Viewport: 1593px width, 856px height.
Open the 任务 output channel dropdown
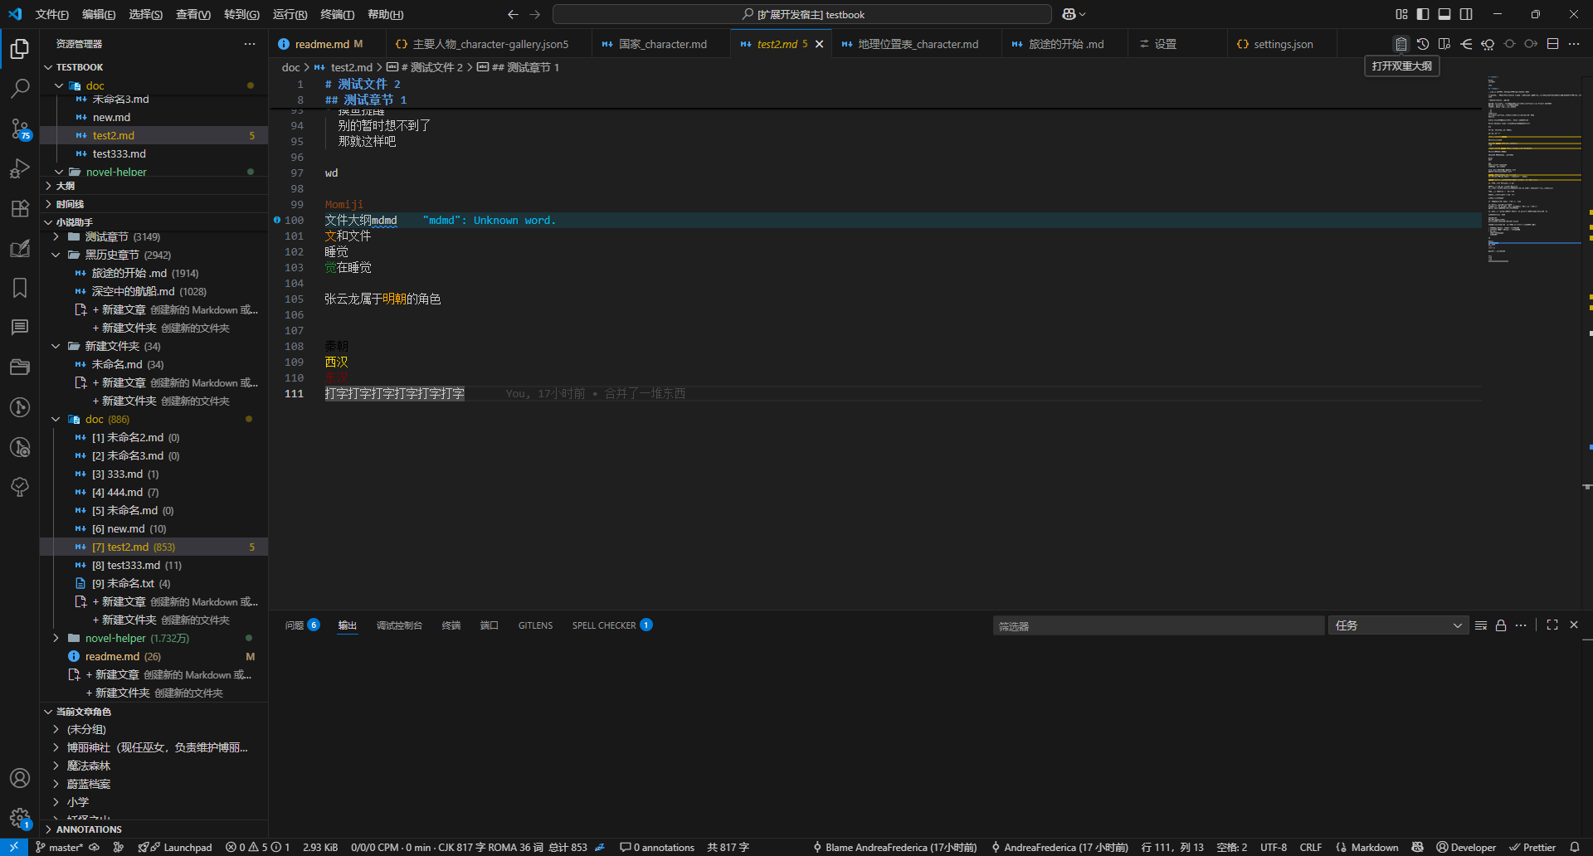pyautogui.click(x=1398, y=625)
